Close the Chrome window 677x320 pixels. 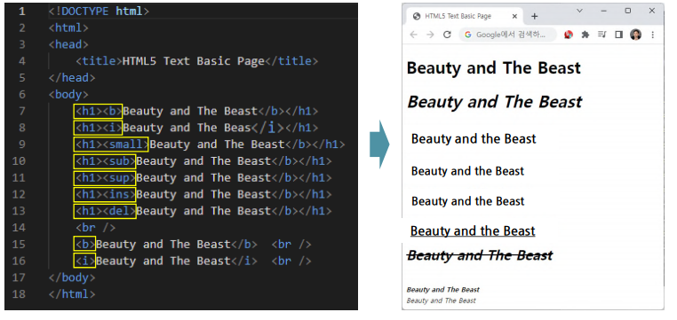click(x=652, y=11)
